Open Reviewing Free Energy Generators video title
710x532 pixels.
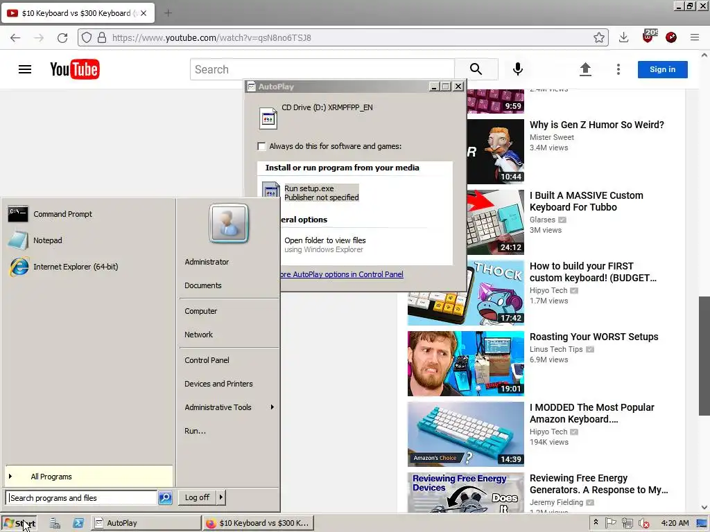click(x=598, y=484)
